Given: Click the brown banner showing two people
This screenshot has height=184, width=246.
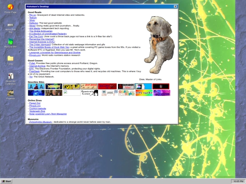Looking at the screenshot, I should [54, 93].
